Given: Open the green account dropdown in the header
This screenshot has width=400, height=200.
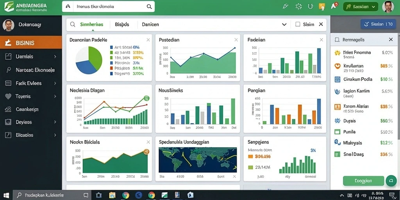Looking at the screenshot, I should click(x=361, y=7).
